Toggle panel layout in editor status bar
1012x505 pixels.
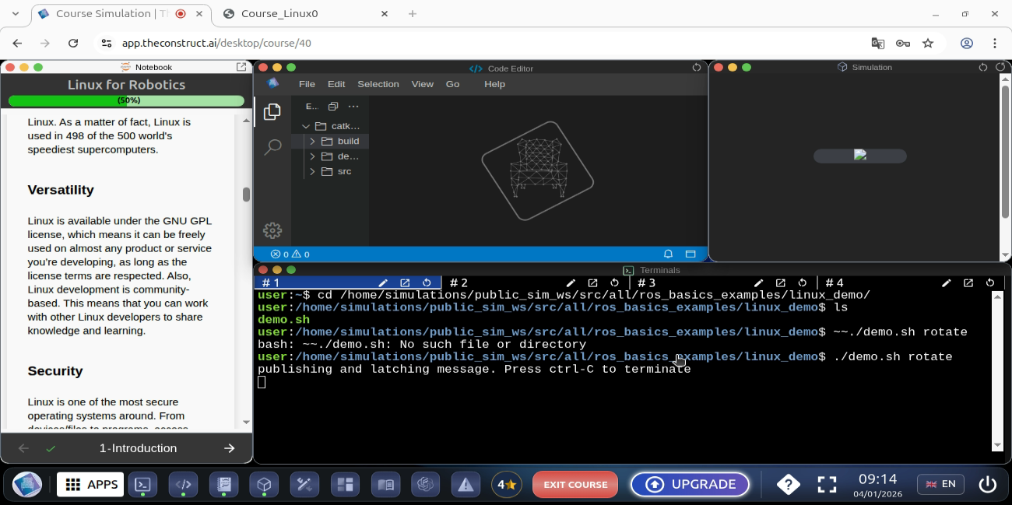point(690,254)
